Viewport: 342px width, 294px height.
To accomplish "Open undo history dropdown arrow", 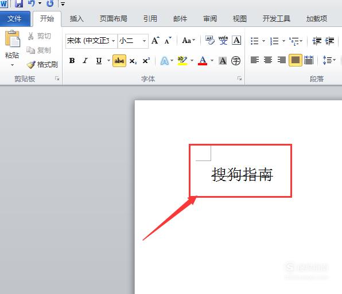I will point(40,3).
